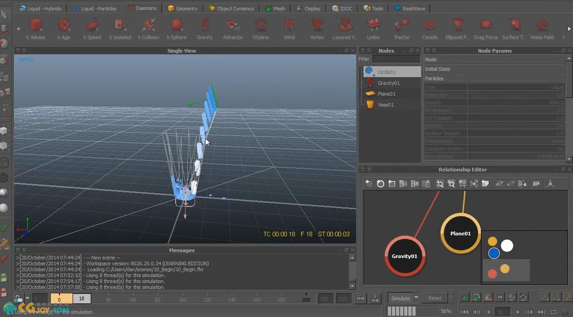Image resolution: width=573 pixels, height=317 pixels.
Task: Open the Reset options dropdown arrow
Action: (451, 298)
